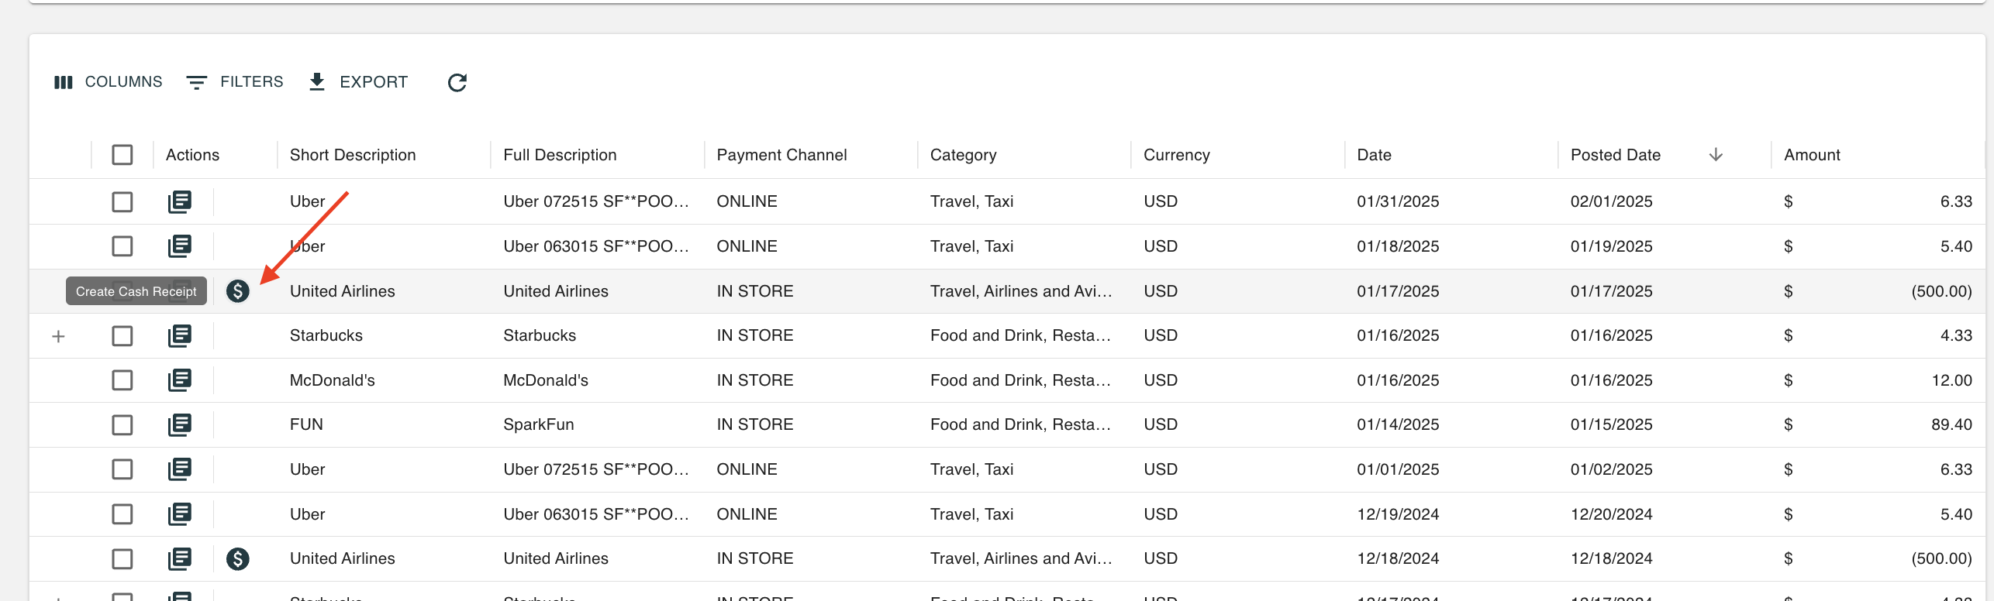
Task: Sort by Currency column header
Action: click(1176, 155)
